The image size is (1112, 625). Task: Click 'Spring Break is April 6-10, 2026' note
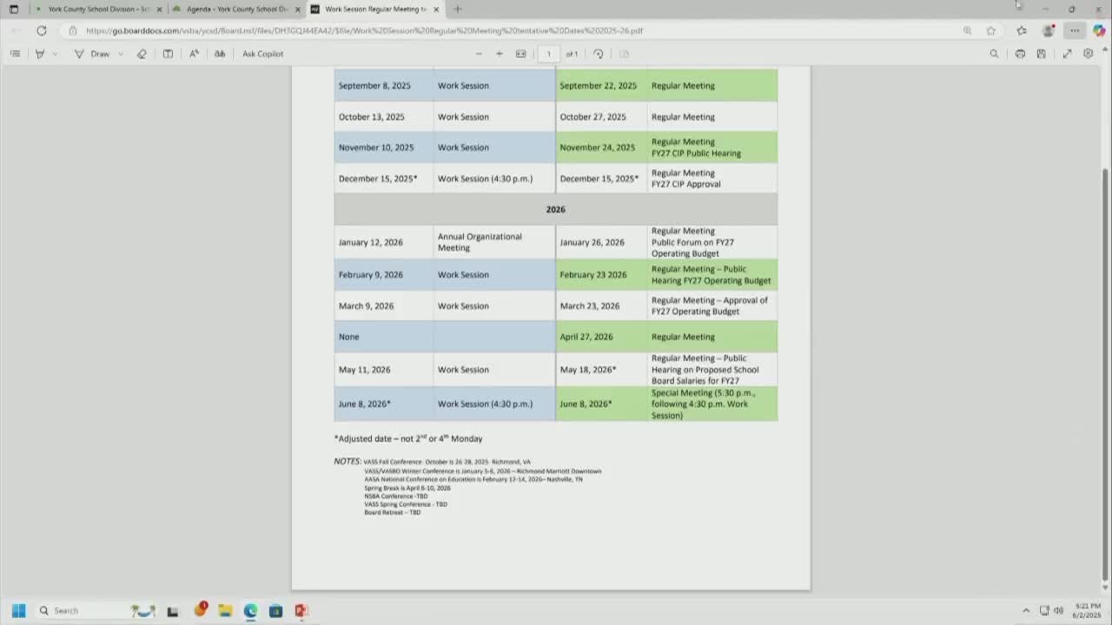(407, 488)
